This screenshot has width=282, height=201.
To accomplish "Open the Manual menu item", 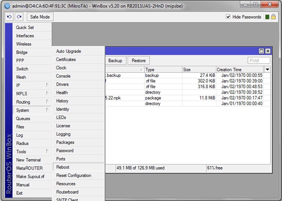I will (x=32, y=185).
